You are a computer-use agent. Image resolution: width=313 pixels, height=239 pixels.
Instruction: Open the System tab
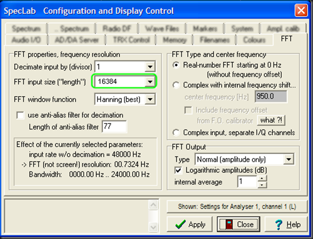pyautogui.click(x=242, y=29)
